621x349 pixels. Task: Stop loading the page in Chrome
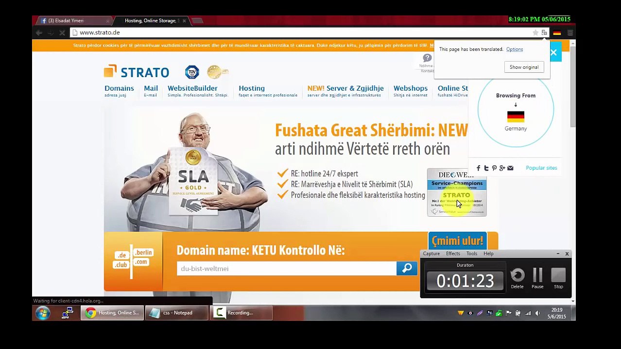[62, 32]
